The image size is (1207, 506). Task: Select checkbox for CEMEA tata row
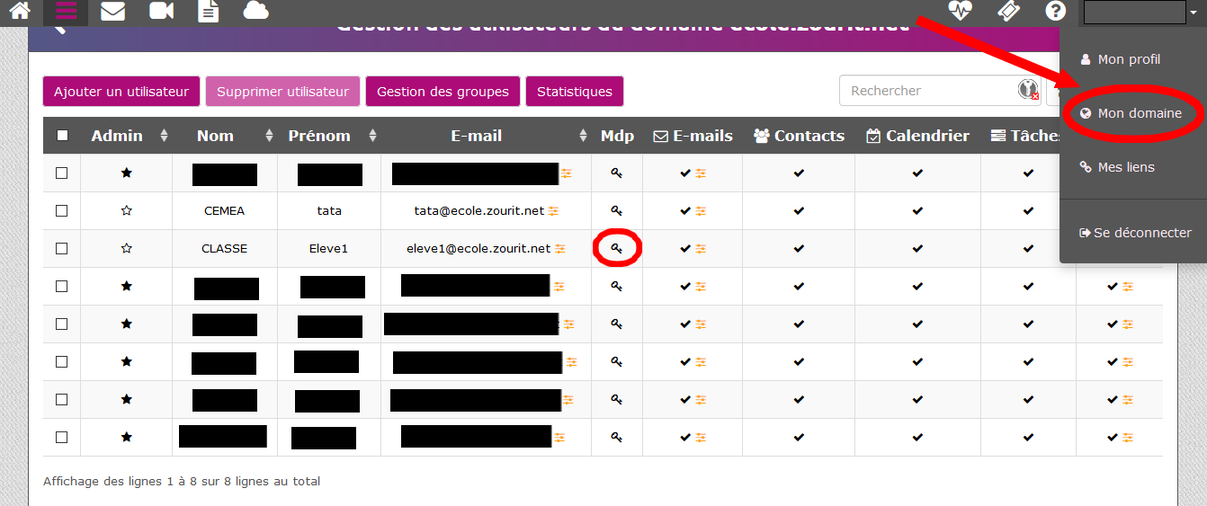62,210
